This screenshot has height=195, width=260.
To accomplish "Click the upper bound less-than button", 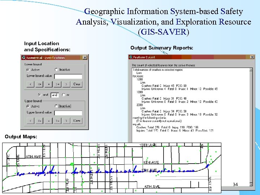I will (x=30, y=121).
